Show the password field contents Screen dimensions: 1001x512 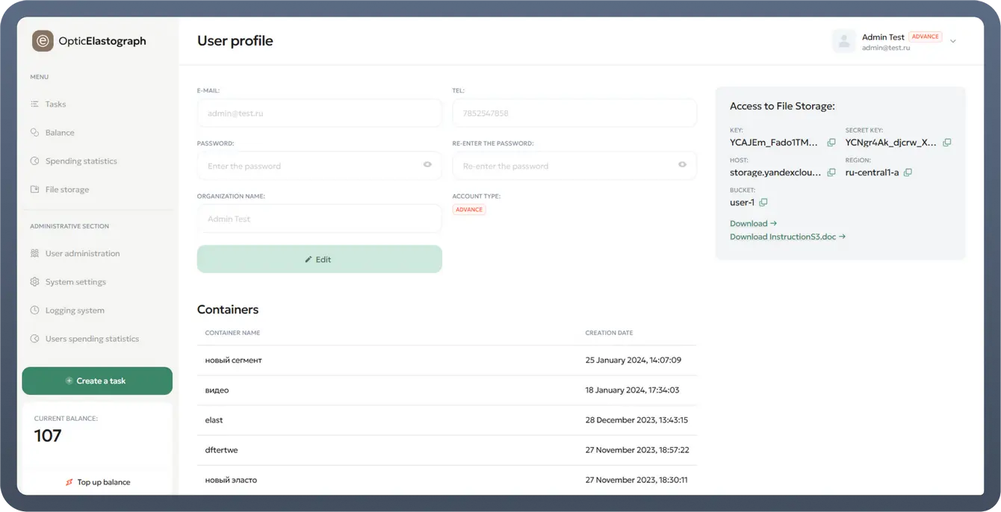(427, 165)
